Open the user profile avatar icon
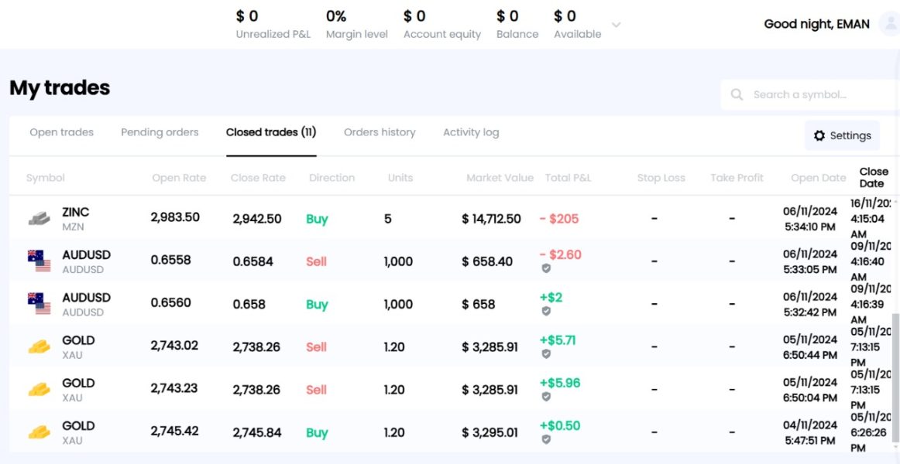Image resolution: width=900 pixels, height=464 pixels. [889, 24]
